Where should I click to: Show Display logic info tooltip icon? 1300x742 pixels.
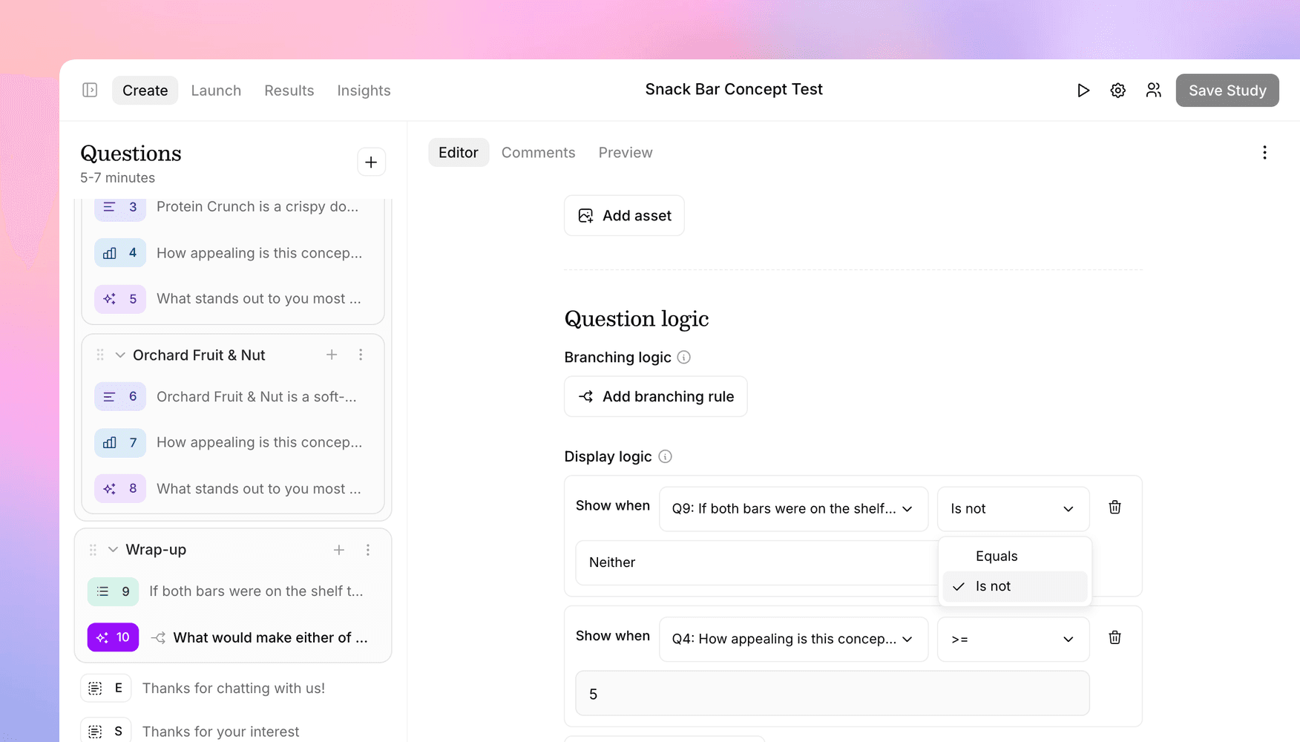tap(666, 456)
